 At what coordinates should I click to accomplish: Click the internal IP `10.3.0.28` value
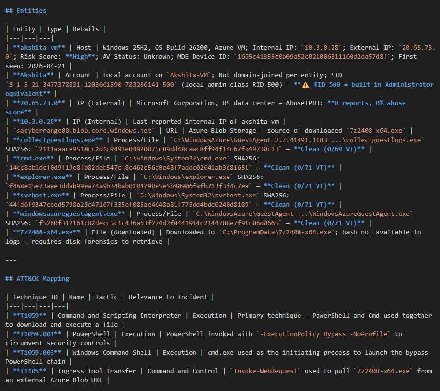pos(321,48)
